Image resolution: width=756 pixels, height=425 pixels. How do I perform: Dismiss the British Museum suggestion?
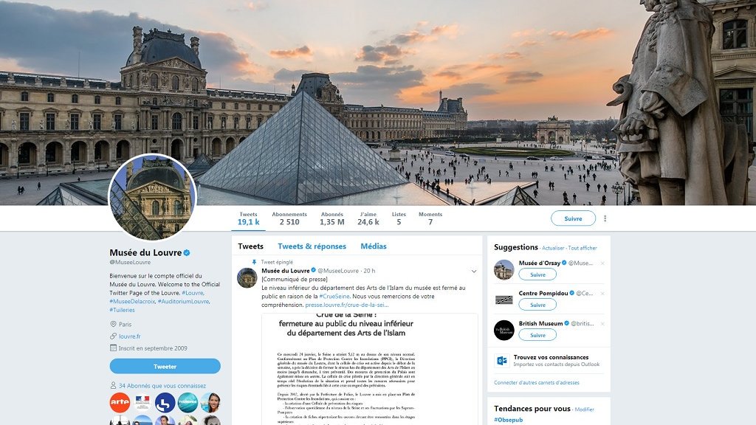(602, 323)
